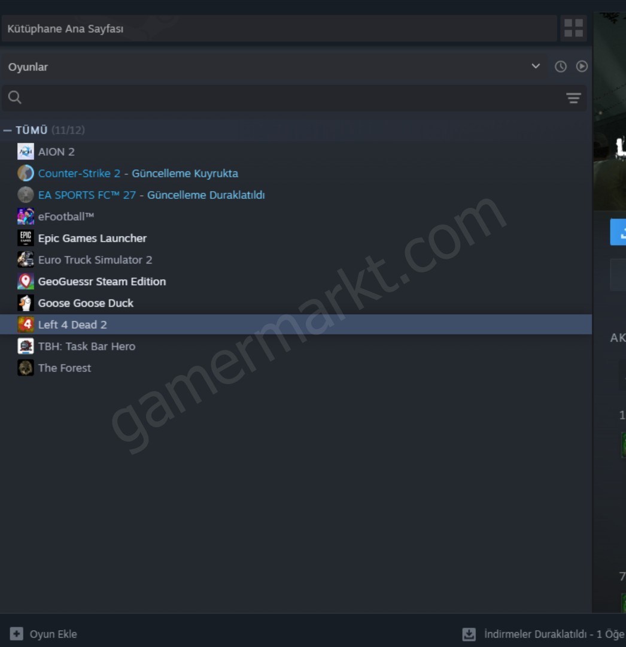Select TBH: Task Bar Hero
The width and height of the screenshot is (626, 647).
[296, 346]
